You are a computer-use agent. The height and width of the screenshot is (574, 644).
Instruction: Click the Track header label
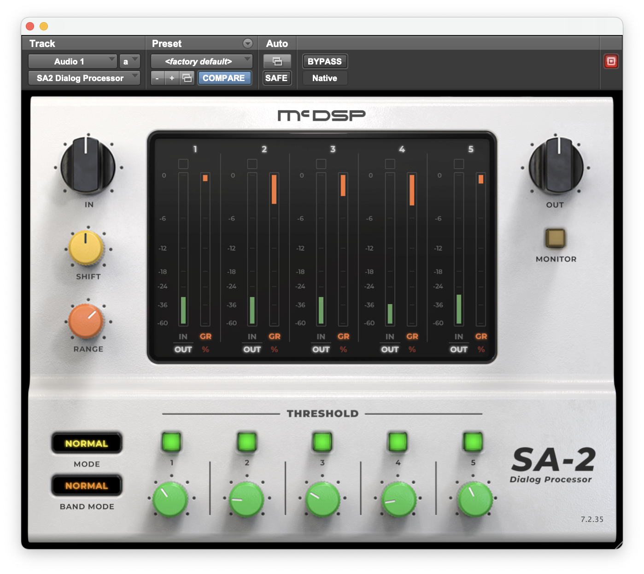click(x=42, y=43)
